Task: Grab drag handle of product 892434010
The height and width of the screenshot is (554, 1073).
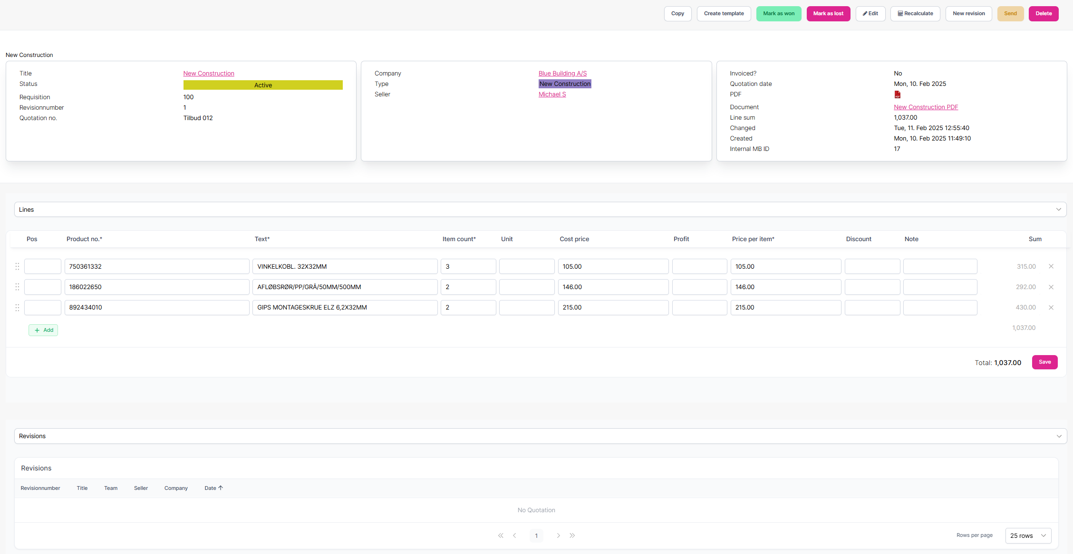Action: coord(17,308)
